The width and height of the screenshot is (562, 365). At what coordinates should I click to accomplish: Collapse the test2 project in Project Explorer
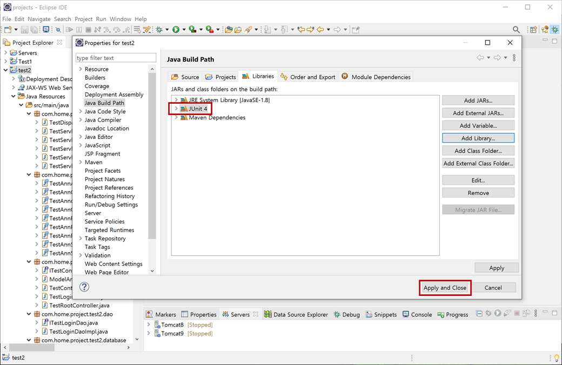5,70
